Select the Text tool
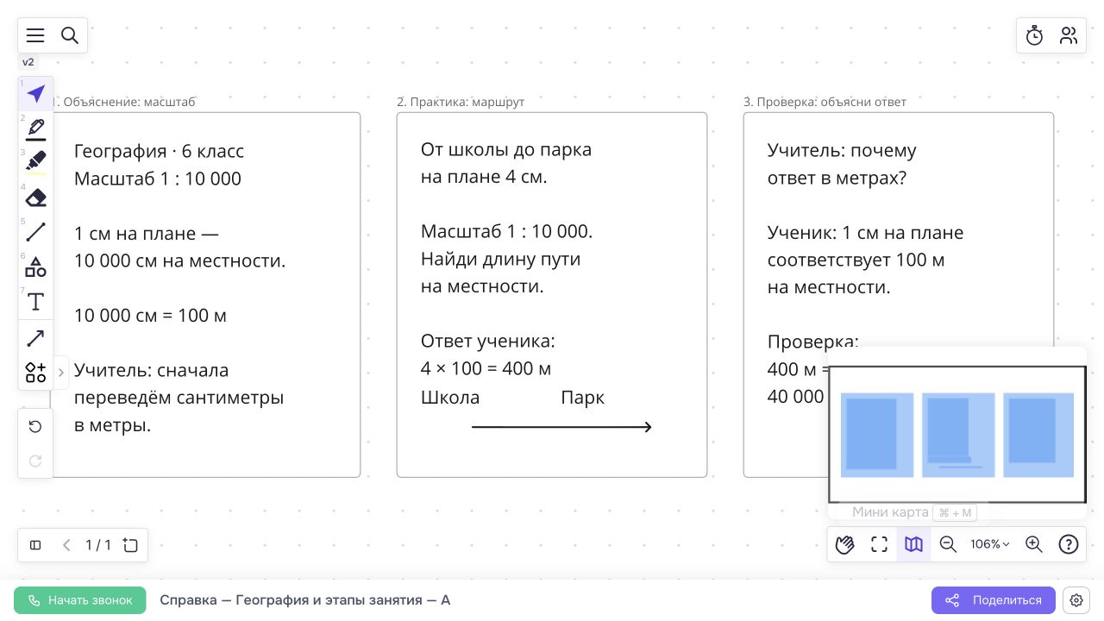 pyautogui.click(x=35, y=302)
